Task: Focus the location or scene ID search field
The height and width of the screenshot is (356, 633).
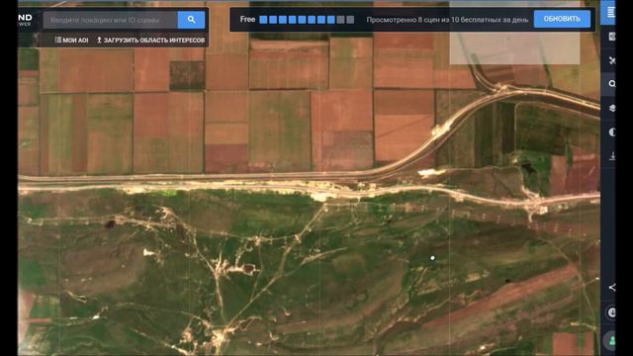Action: point(110,20)
